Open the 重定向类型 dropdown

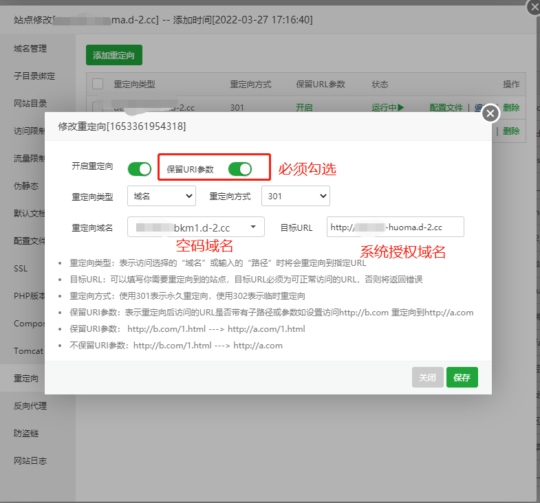[x=162, y=197]
